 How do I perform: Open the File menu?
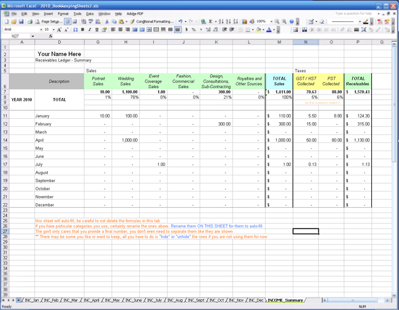click(x=14, y=14)
